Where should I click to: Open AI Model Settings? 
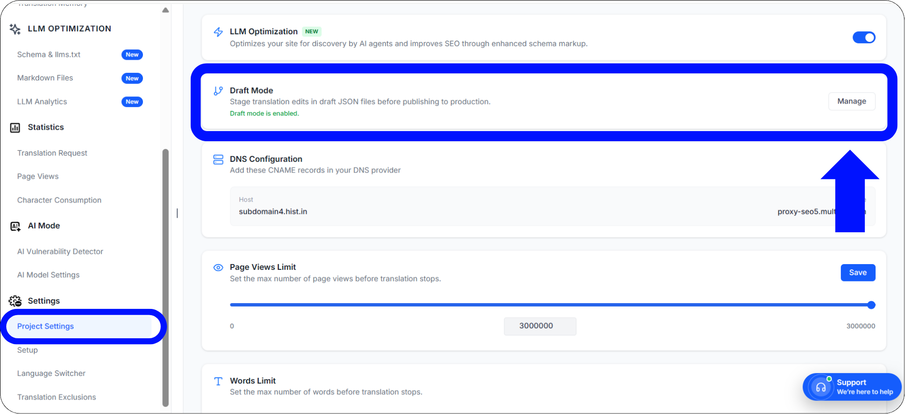pyautogui.click(x=48, y=275)
